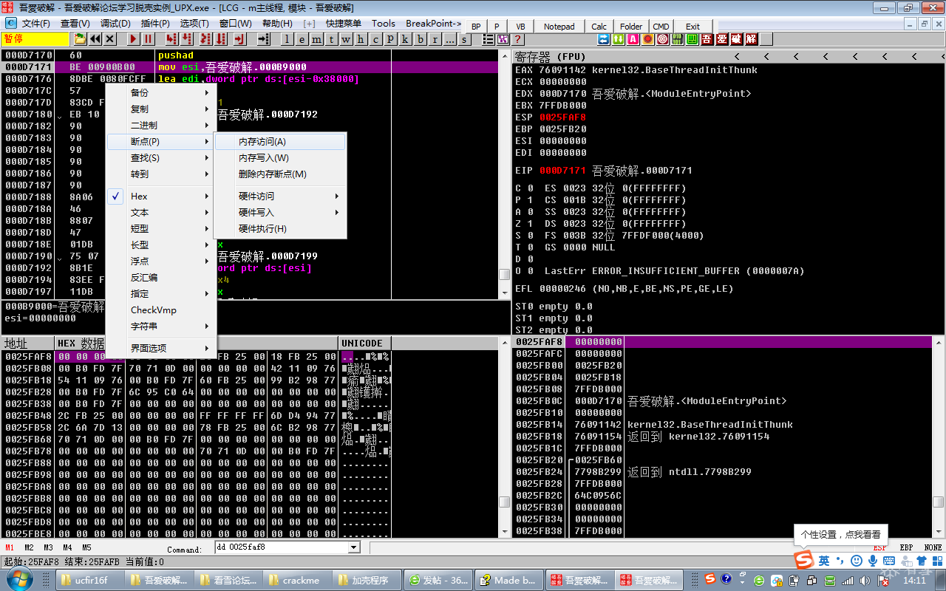Screen dimensions: 946x591
Task: Expand the 备份 context submenu
Action: tap(161, 92)
